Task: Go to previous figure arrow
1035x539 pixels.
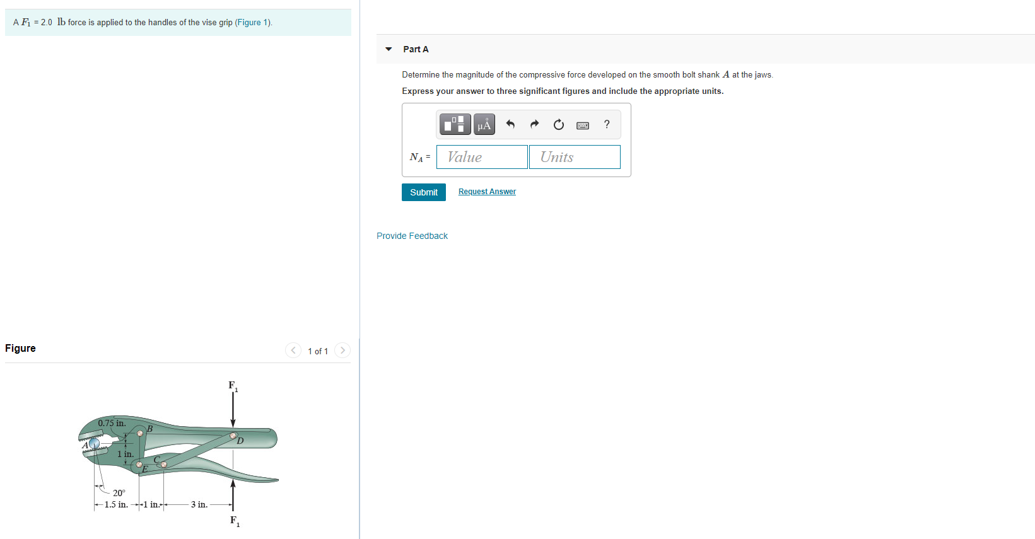Action: coord(293,351)
